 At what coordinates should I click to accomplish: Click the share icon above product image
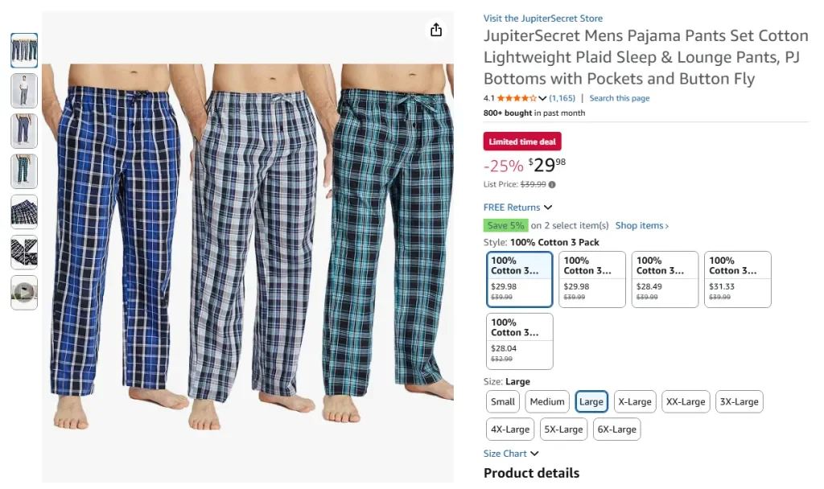[x=435, y=29]
